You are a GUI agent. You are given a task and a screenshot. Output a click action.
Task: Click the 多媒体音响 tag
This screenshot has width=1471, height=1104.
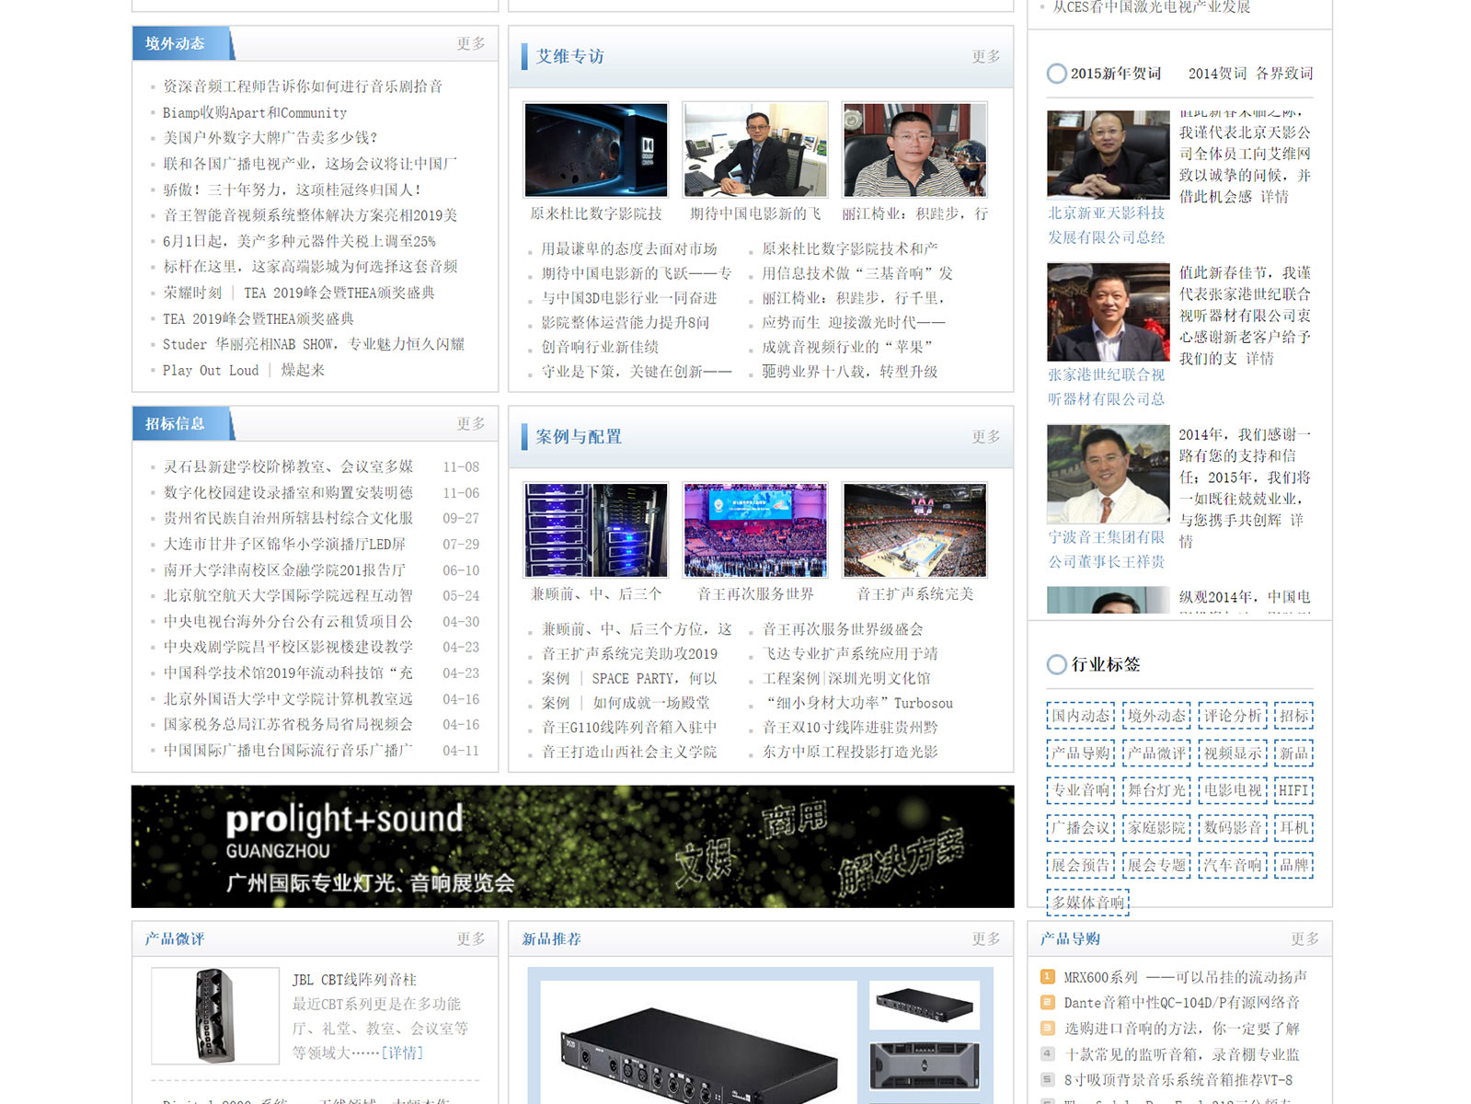(x=1087, y=903)
